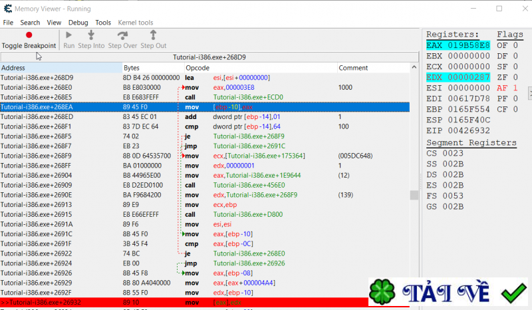Screen dimensions: 532x310
Task: Click the green checkmark icon
Action: click(514, 292)
